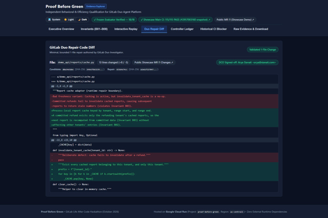The image size is (328, 218).
Task: Switch to Interactive Replay tab
Action: click(x=126, y=29)
